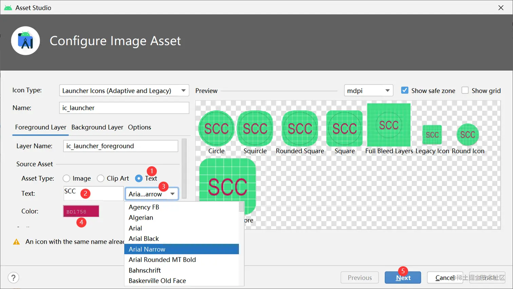Open the BD1758 color swatch picker
The image size is (513, 289).
coord(81,211)
